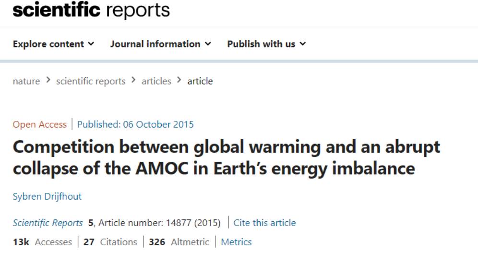Viewport: 478px width, 264px height.
Task: Expand the Explore content menu
Action: click(x=53, y=44)
